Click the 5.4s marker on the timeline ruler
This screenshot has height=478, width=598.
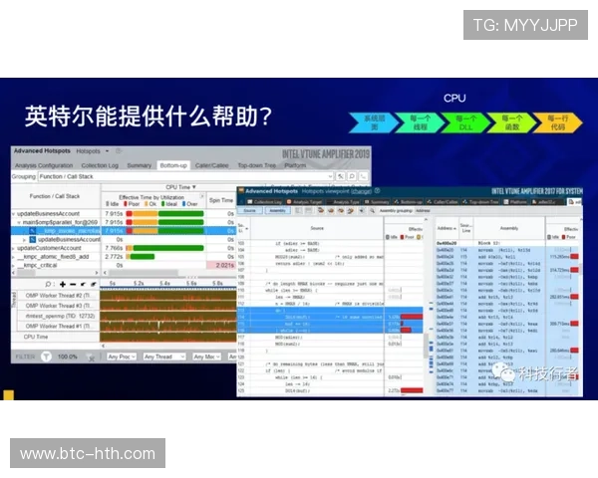click(164, 284)
